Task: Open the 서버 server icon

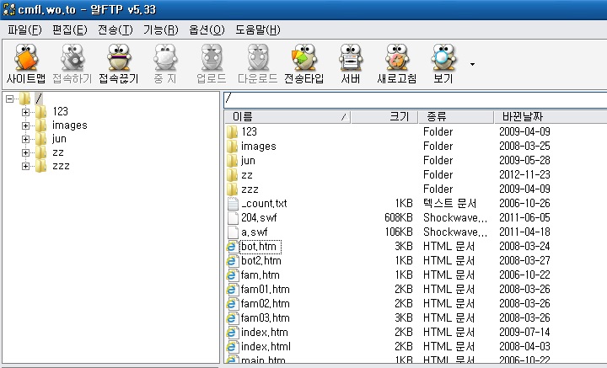Action: [351, 65]
